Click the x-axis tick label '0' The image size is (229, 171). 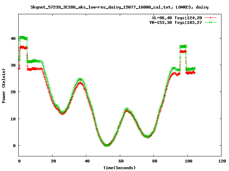[19, 161]
